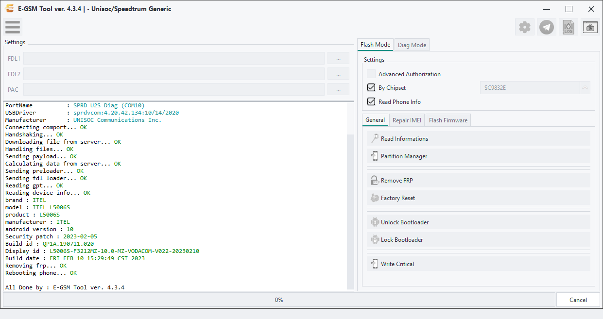Click the Remove FRP padlock icon
The image size is (603, 319).
(375, 180)
